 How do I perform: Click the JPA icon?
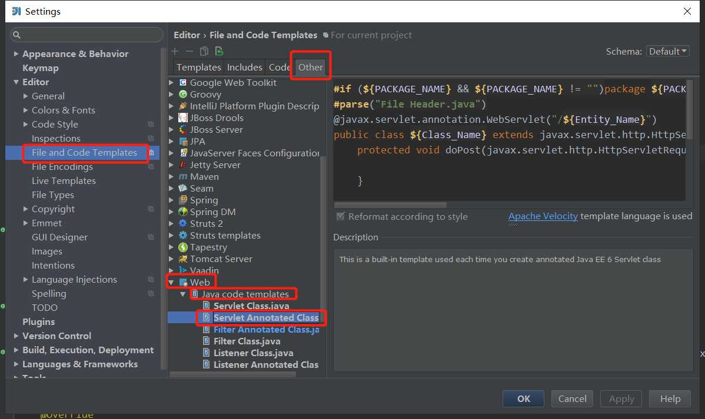[x=183, y=142]
